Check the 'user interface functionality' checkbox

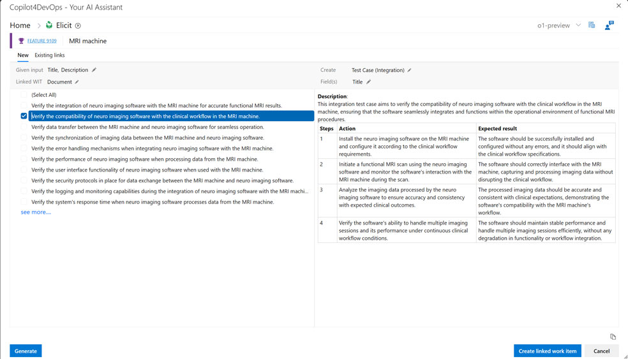click(24, 170)
